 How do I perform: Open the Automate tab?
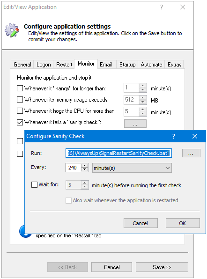[x=151, y=65]
